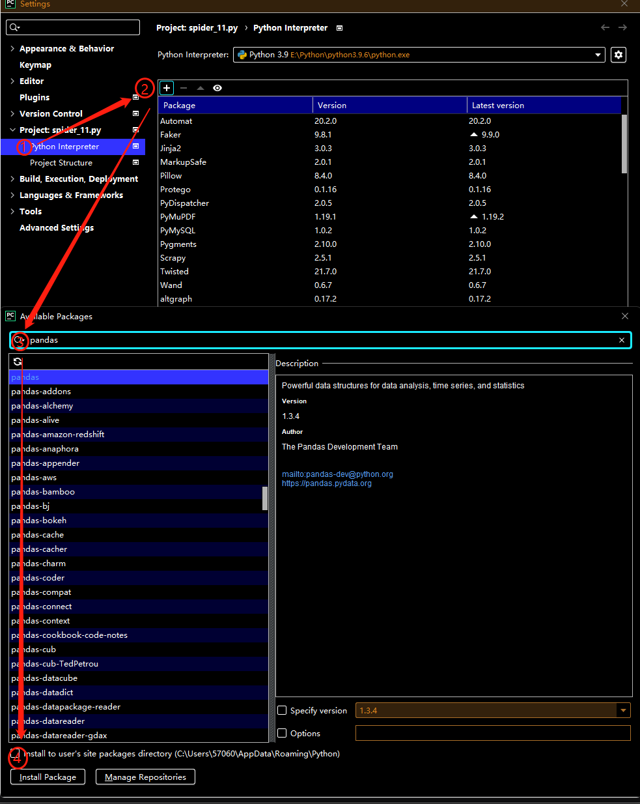Select the Scrapy installed package row
Viewport: 640px width, 804px height.
coord(390,258)
